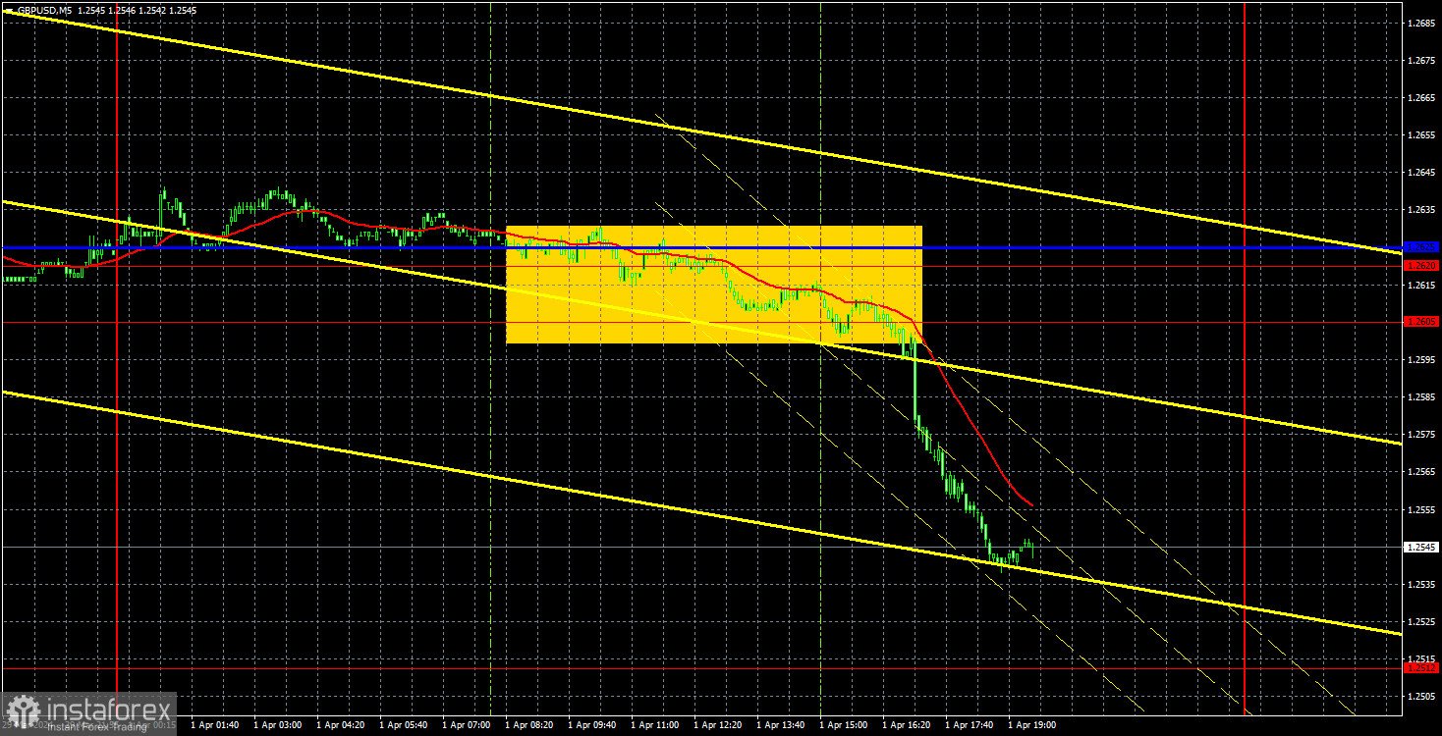Select the yellow highlighted rectangle zone

point(714,285)
